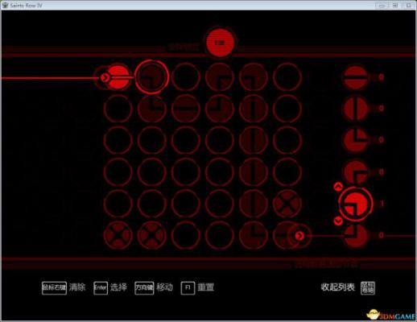This screenshot has height=322, width=417.
Task: Select the horizontal line piece in the list
Action: pyautogui.click(x=356, y=77)
